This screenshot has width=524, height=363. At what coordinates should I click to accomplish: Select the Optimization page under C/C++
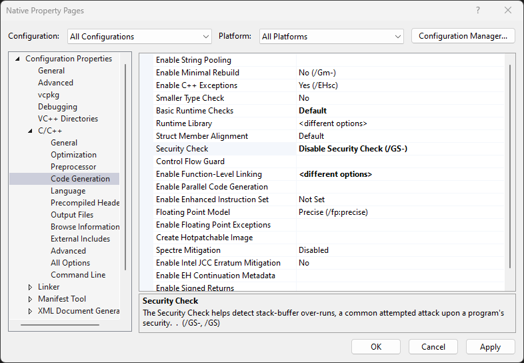pos(73,155)
